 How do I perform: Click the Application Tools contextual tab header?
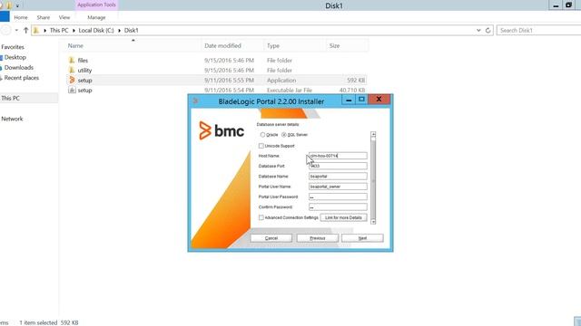tap(97, 5)
